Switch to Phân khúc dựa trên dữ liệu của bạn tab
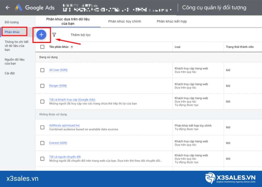The width and height of the screenshot is (262, 187). (x=68, y=21)
